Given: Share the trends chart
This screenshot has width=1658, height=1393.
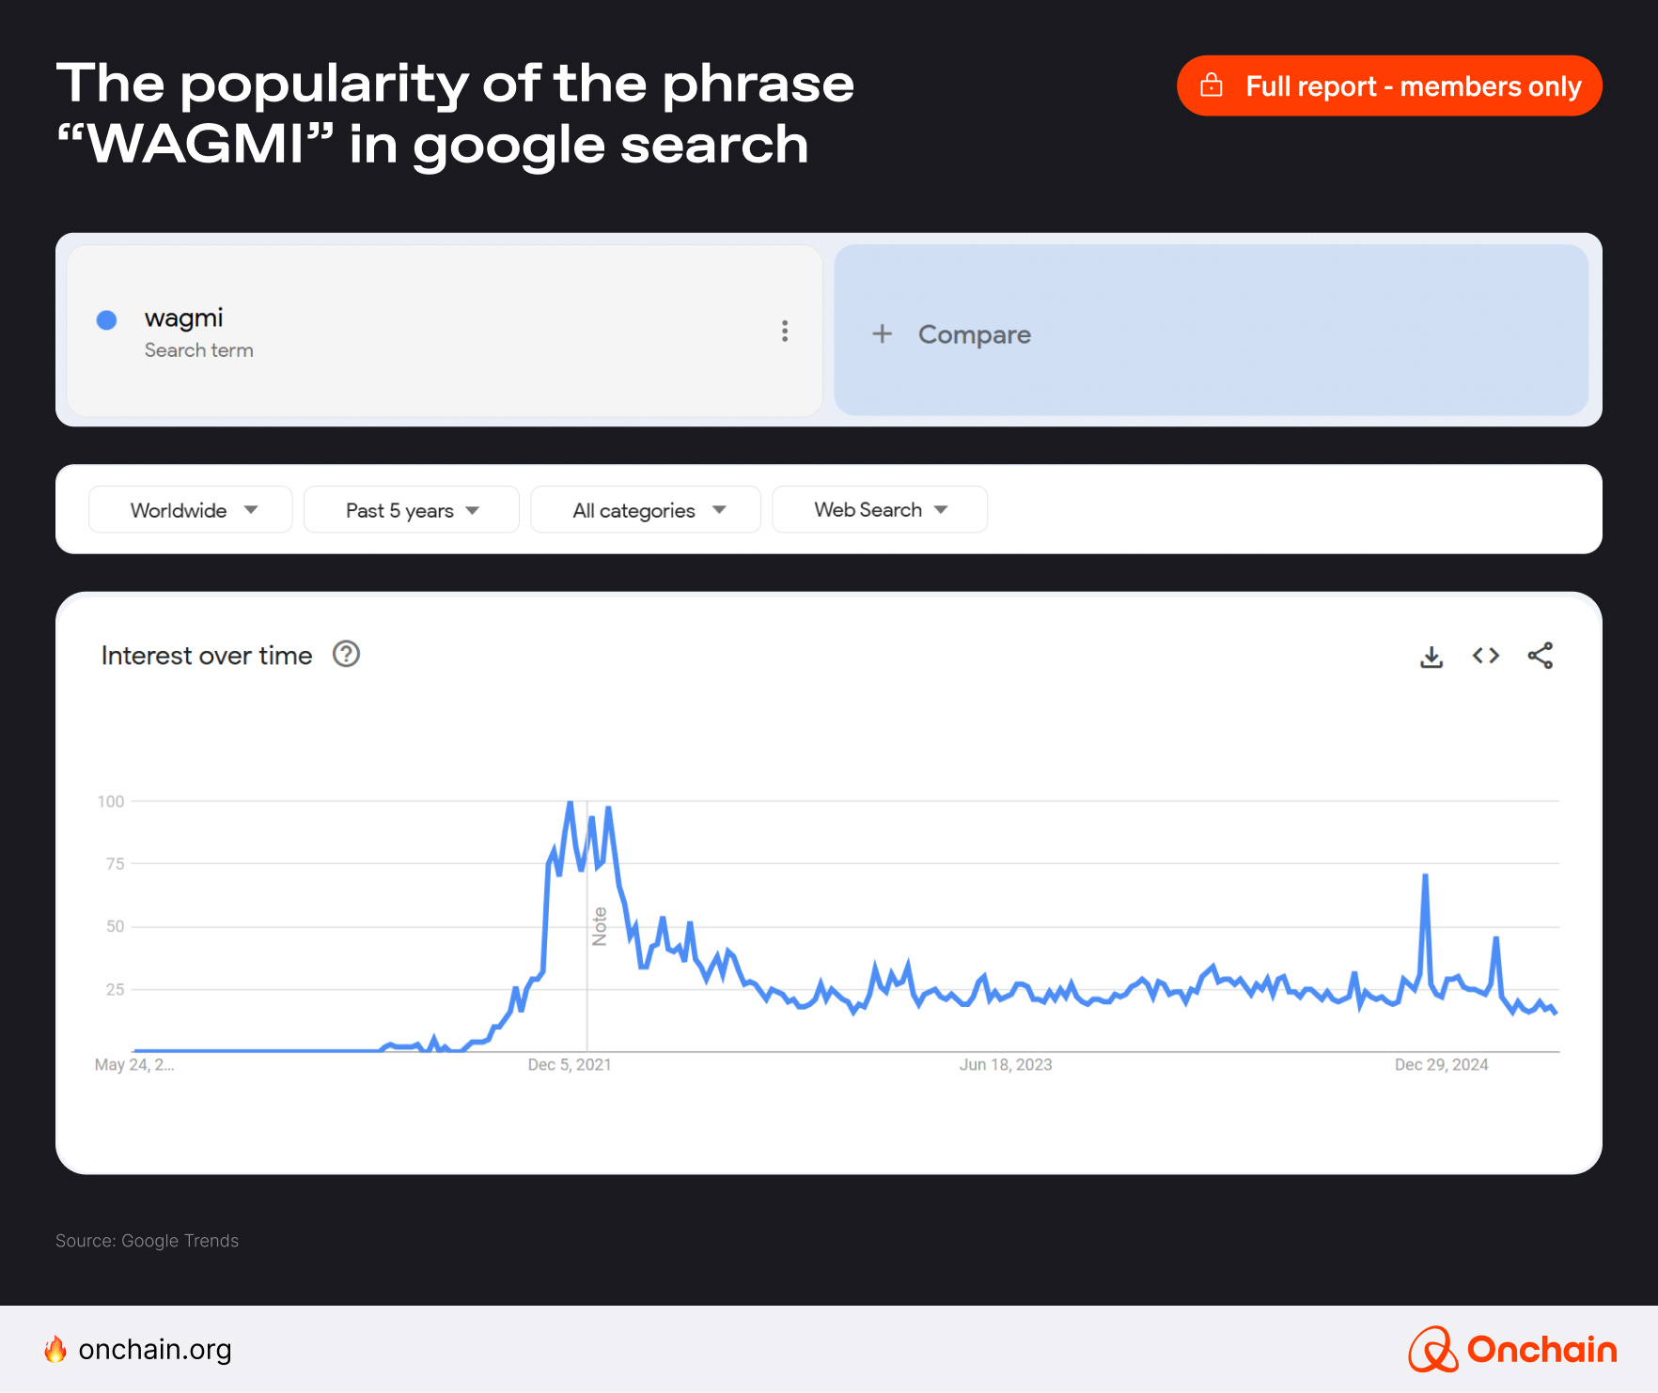Looking at the screenshot, I should (x=1541, y=656).
